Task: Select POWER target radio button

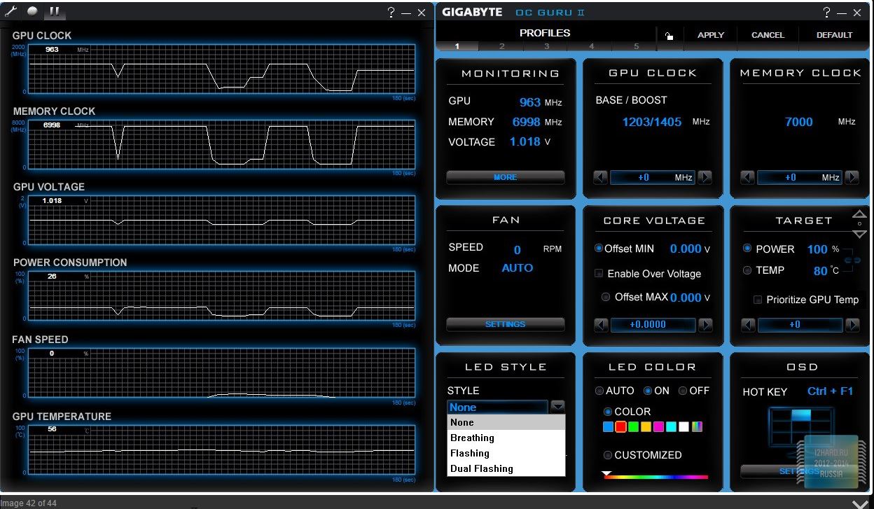Action: 747,249
